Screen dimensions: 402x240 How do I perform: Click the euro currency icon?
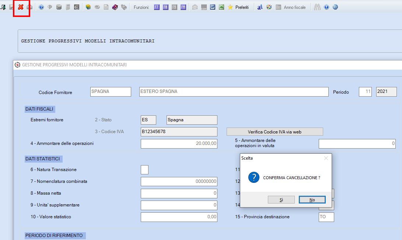point(77,7)
